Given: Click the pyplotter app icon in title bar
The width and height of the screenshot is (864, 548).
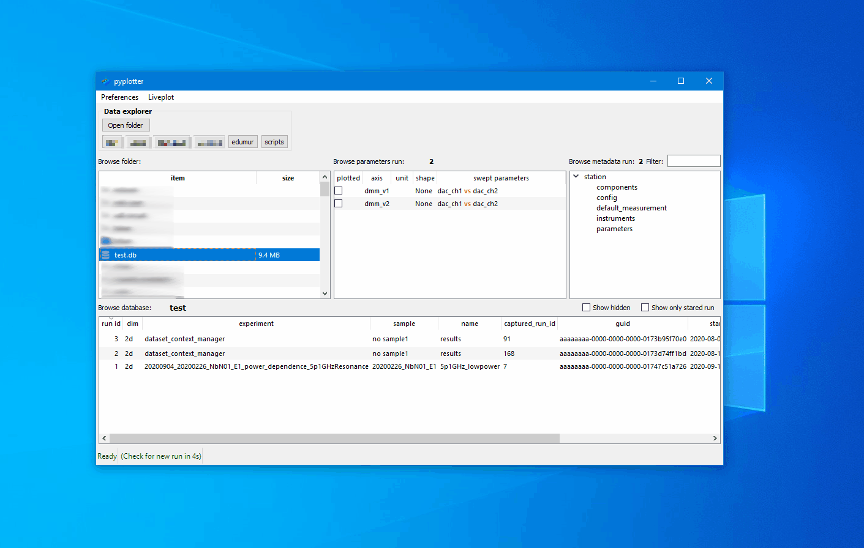Looking at the screenshot, I should (x=105, y=81).
